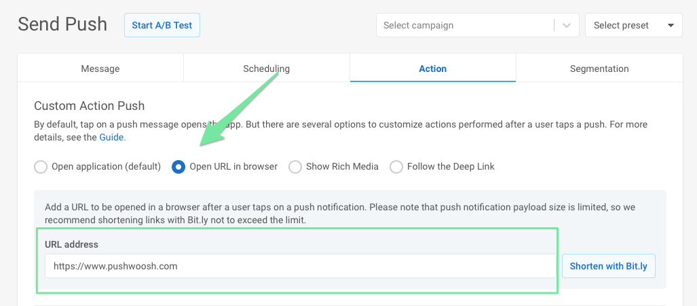Viewport: 697px width, 306px height.
Task: Open the Select campaign combo box
Action: 466,26
